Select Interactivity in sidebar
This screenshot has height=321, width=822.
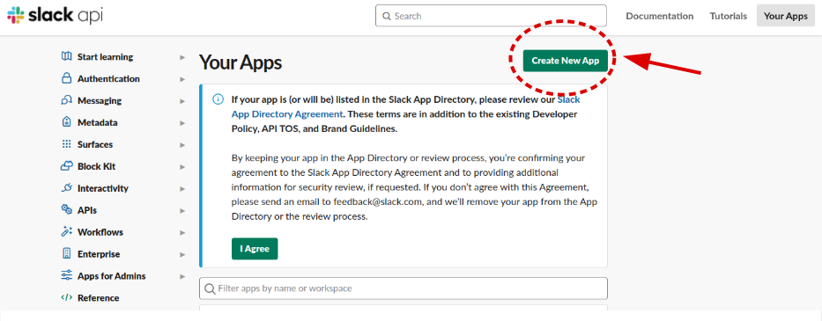103,188
